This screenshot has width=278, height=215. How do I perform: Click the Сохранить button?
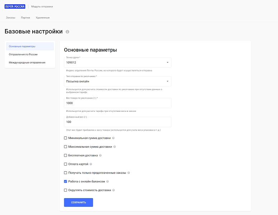click(78, 202)
